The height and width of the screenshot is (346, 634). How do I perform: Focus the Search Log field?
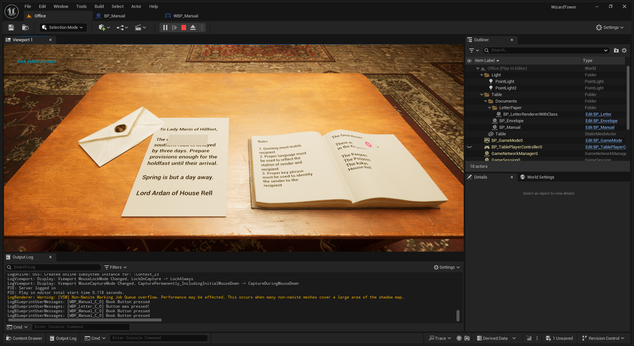tap(53, 267)
